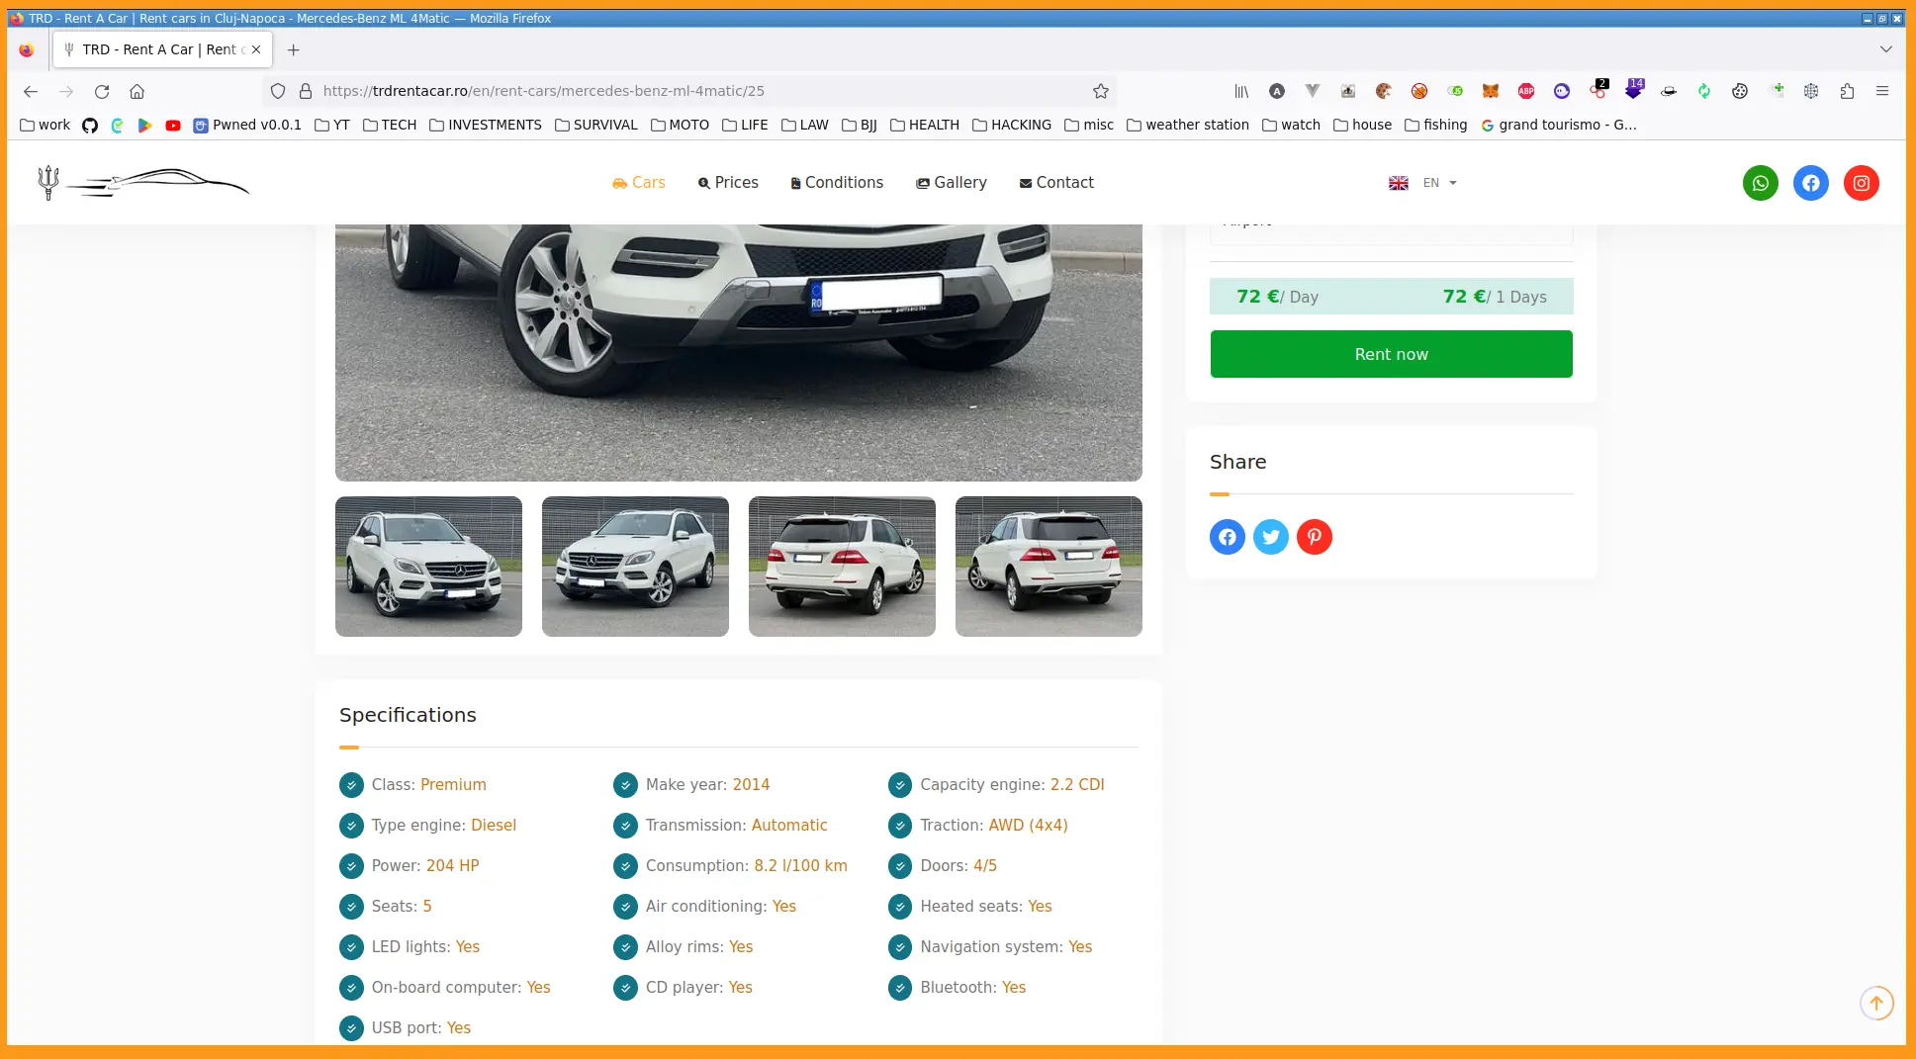The height and width of the screenshot is (1059, 1916).
Task: Open the Google Play bookmark icon
Action: (144, 126)
